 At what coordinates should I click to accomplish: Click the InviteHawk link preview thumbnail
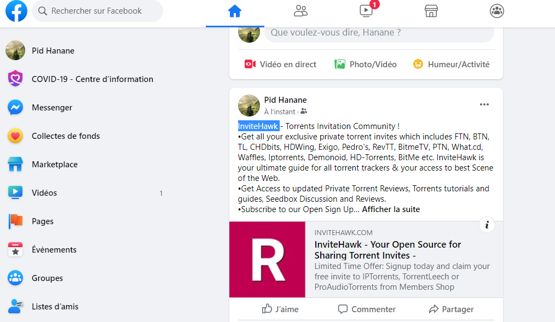pyautogui.click(x=267, y=260)
